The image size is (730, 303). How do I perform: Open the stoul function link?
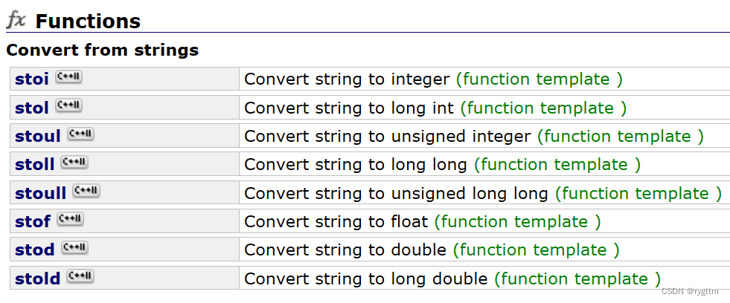point(38,137)
